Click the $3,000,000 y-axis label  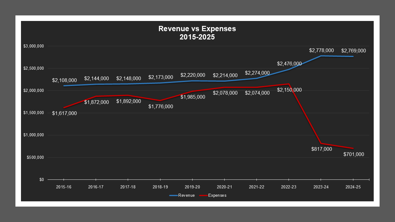click(x=34, y=46)
